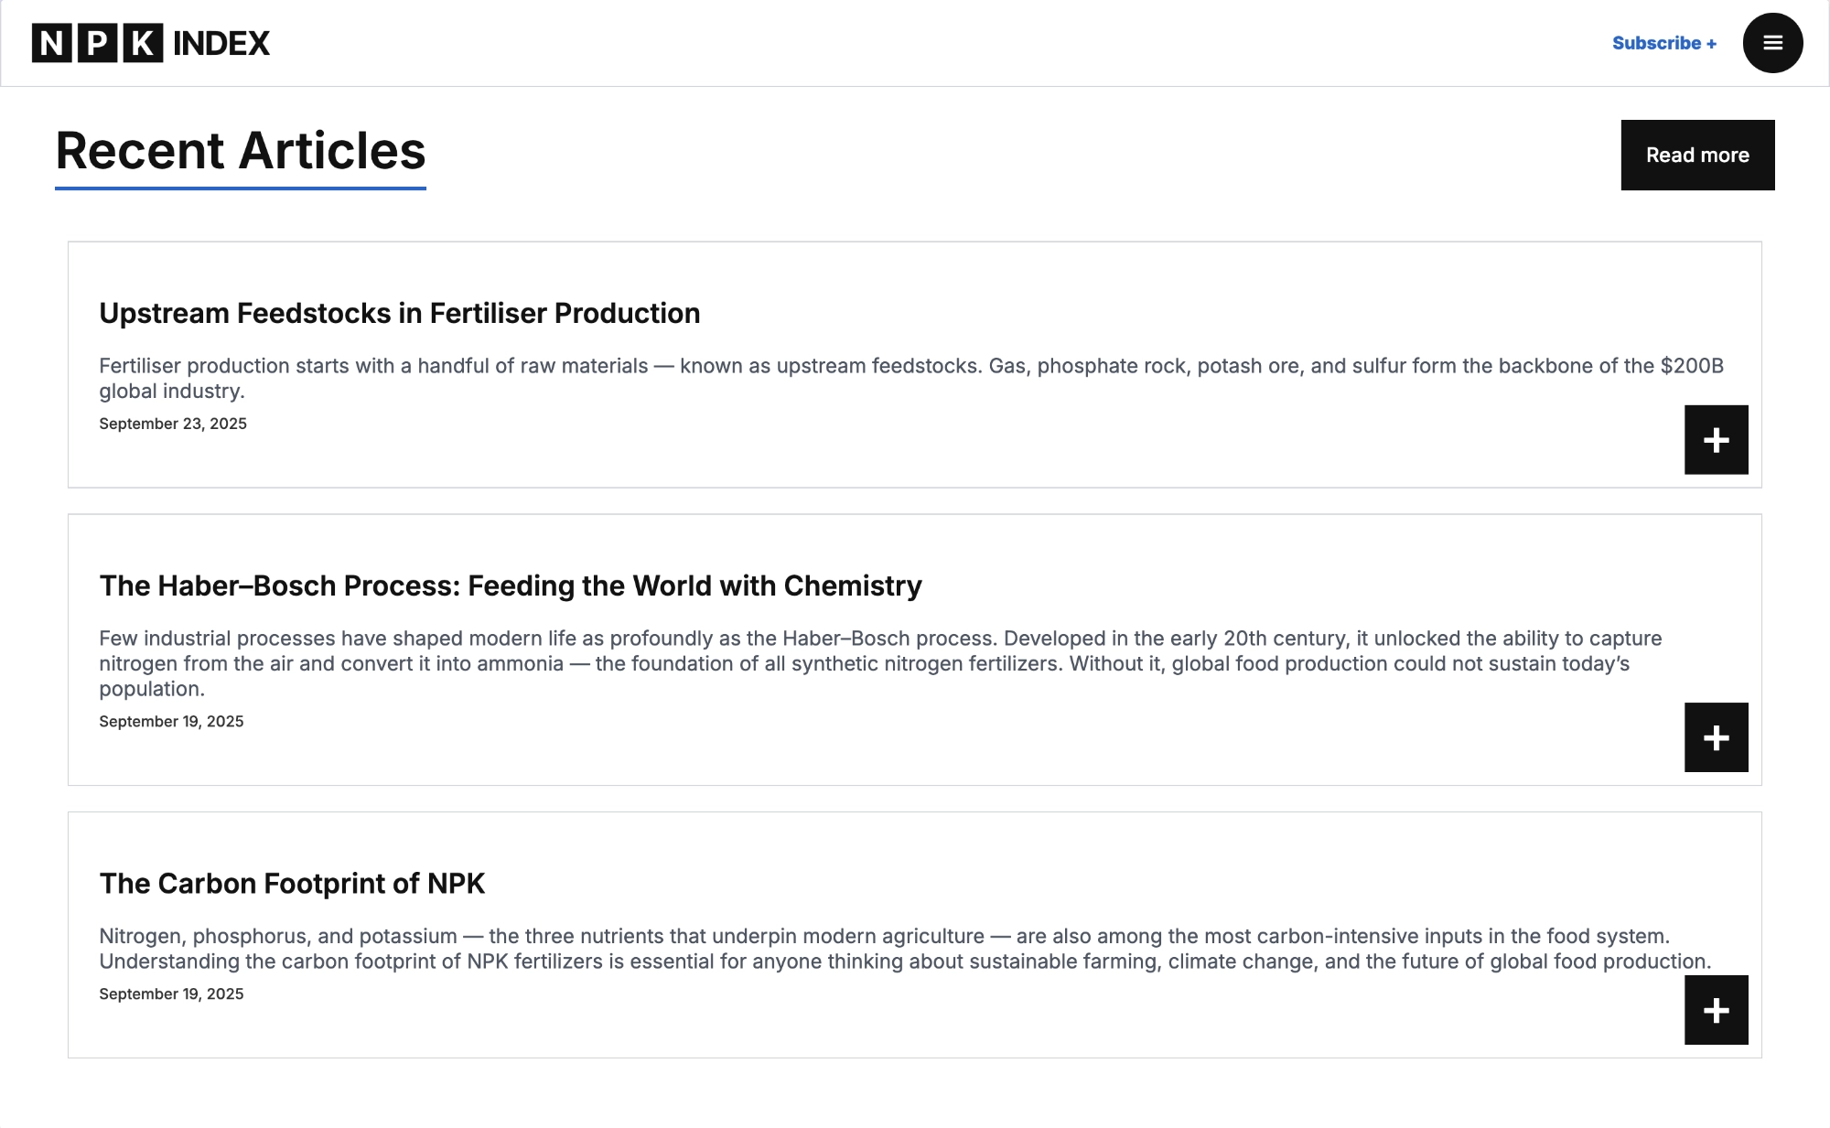Click the P block in the NPK logo
1830x1128 pixels.
coord(97,43)
